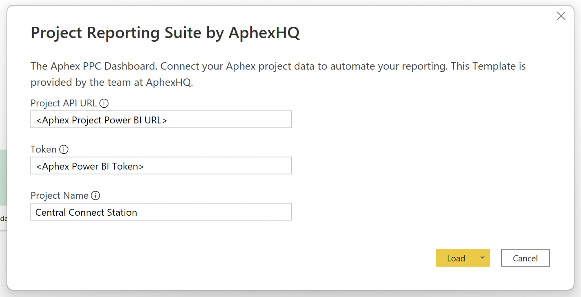
Task: Select the Central Connect Station name field
Action: coord(161,212)
